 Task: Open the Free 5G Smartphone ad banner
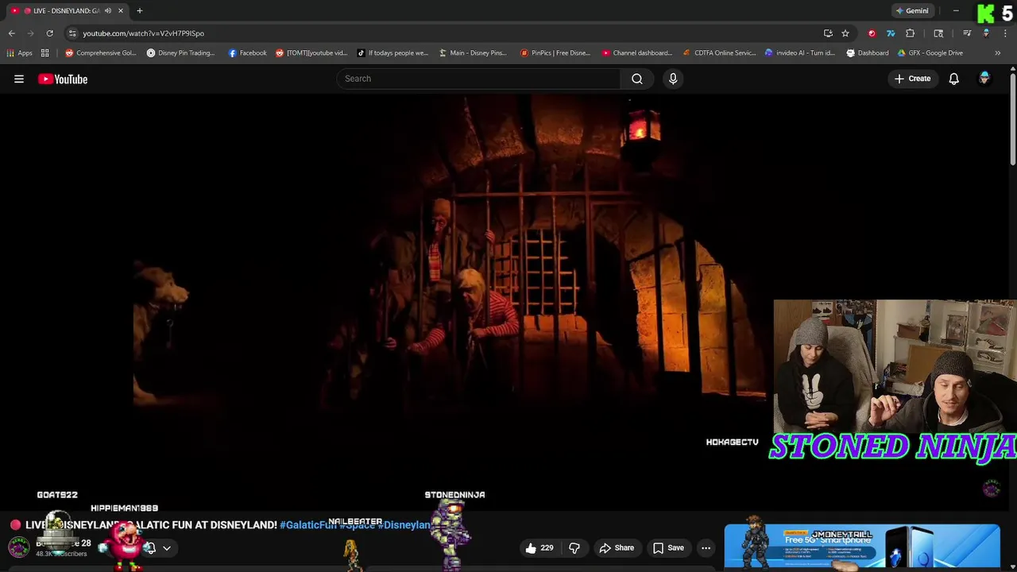tap(862, 547)
